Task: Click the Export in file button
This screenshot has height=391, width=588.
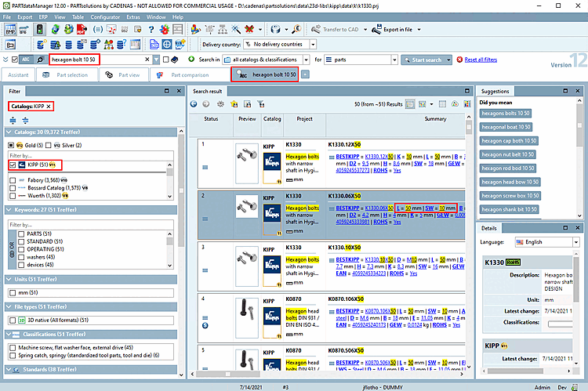Action: click(x=392, y=29)
